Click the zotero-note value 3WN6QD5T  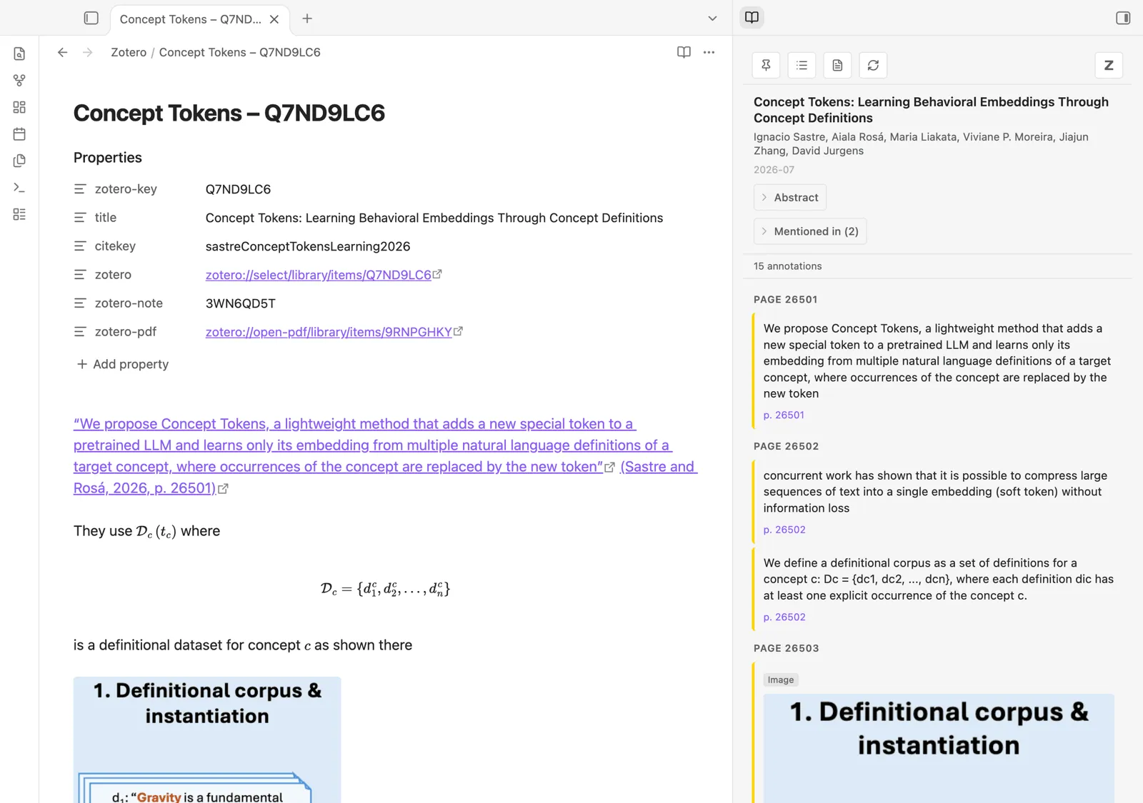click(x=241, y=303)
